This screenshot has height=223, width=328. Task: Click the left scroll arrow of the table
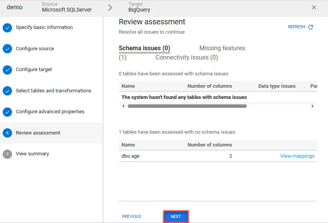[x=123, y=106]
